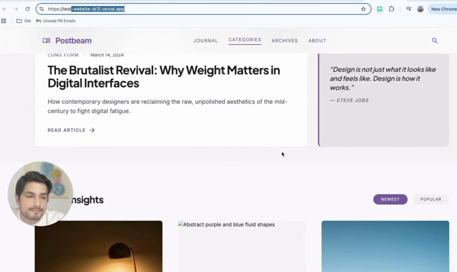This screenshot has height=272, width=457.
Task: Click the browser back arrow
Action: (x=4, y=9)
